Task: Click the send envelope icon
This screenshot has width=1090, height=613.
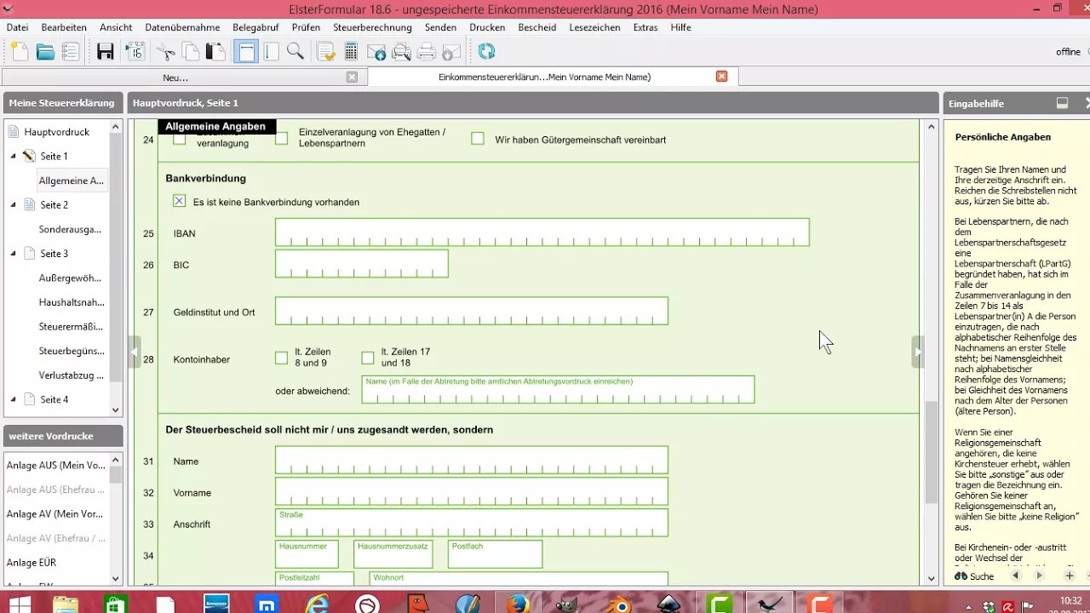Action: click(x=376, y=52)
